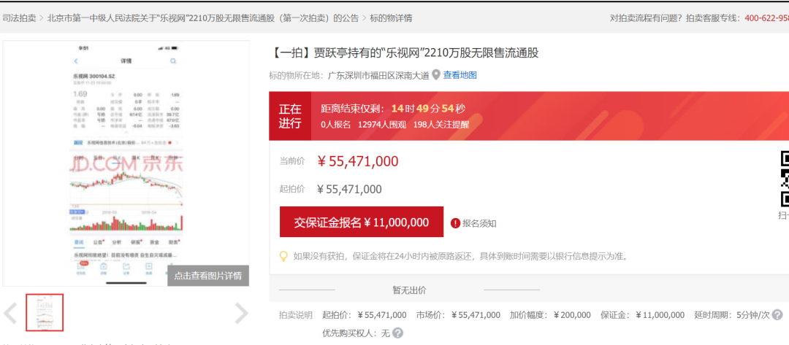Click the 交保证金报名 deposit button
This screenshot has width=789, height=345.
tap(362, 222)
